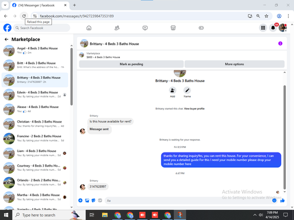
Task: Click the blue 'thanks for sharing inquiry' message
Action: 221,160
